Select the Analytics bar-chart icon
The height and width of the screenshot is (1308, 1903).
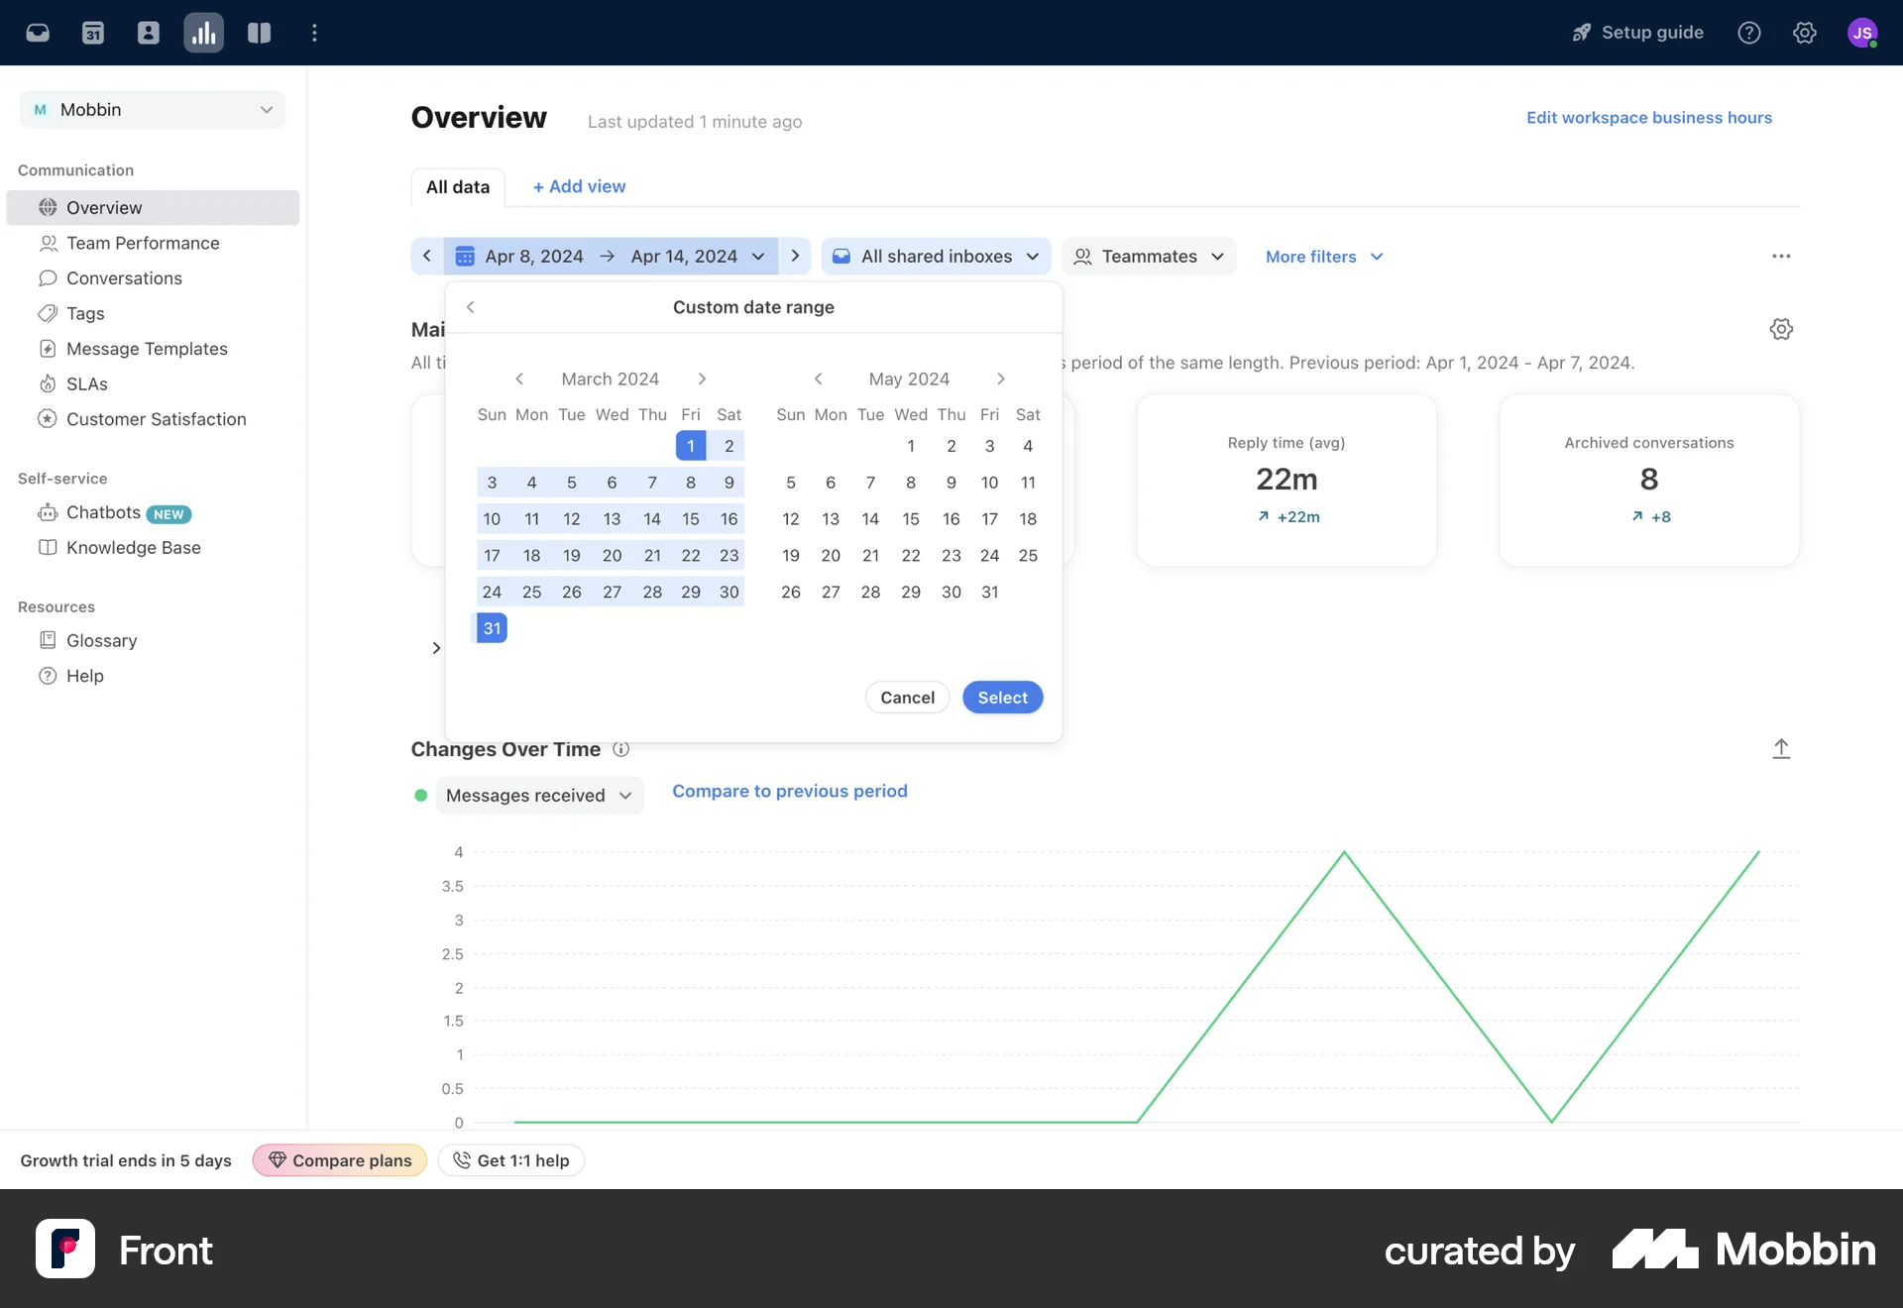203,32
